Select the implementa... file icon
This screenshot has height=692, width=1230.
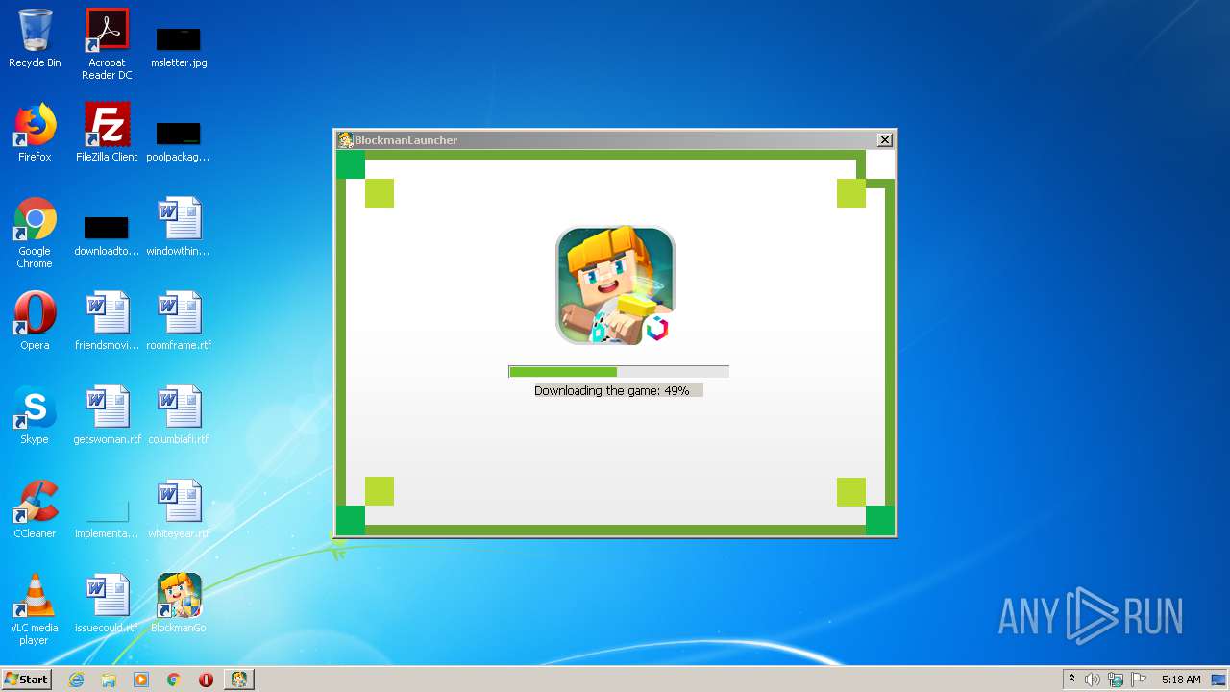click(107, 519)
